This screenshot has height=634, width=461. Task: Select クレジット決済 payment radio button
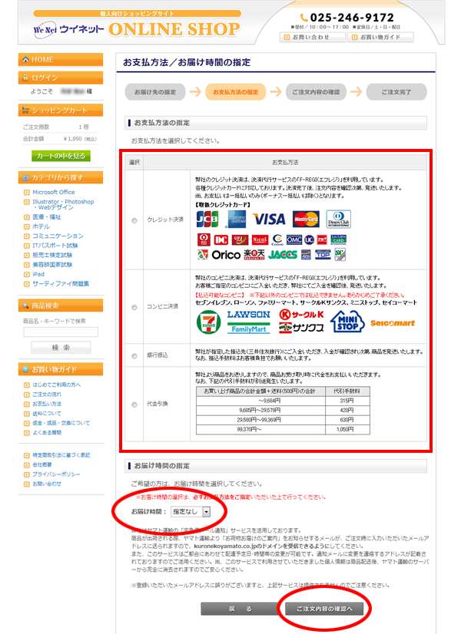pos(134,220)
